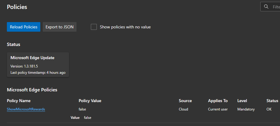The height and width of the screenshot is (126, 280).
Task: Select the Microsoft Edge Update status card title
Action: 32,58
